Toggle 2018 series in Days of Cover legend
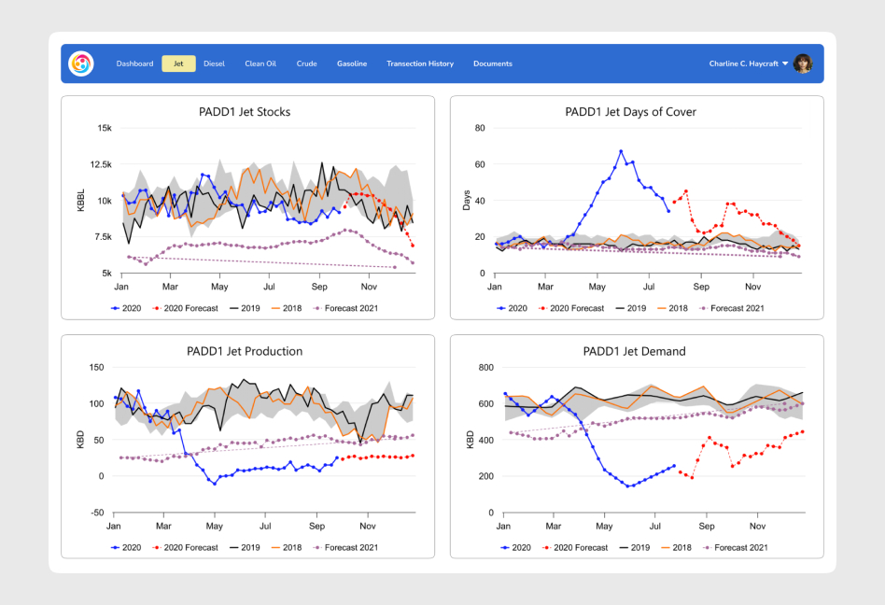The image size is (885, 605). tap(673, 308)
